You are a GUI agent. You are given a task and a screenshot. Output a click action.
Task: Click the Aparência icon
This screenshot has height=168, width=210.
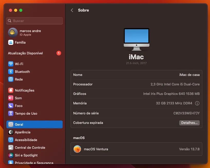pos(11,132)
